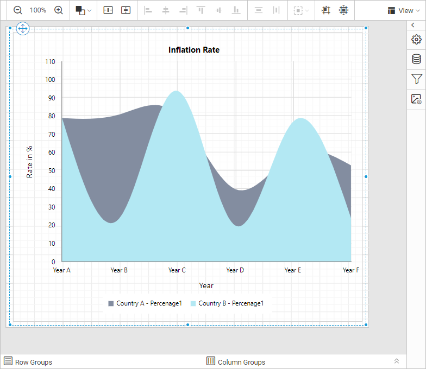Zoom out using the minus magnifier
The width and height of the screenshot is (426, 369).
pyautogui.click(x=18, y=10)
